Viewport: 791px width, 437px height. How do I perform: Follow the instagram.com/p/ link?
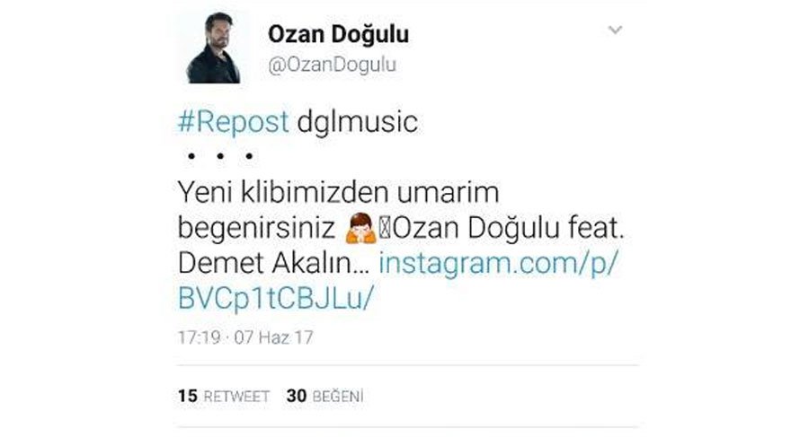coord(498,263)
